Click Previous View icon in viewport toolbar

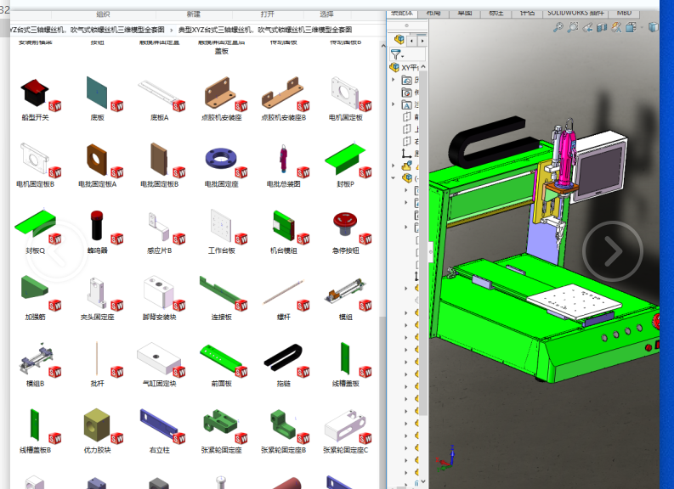pos(587,27)
